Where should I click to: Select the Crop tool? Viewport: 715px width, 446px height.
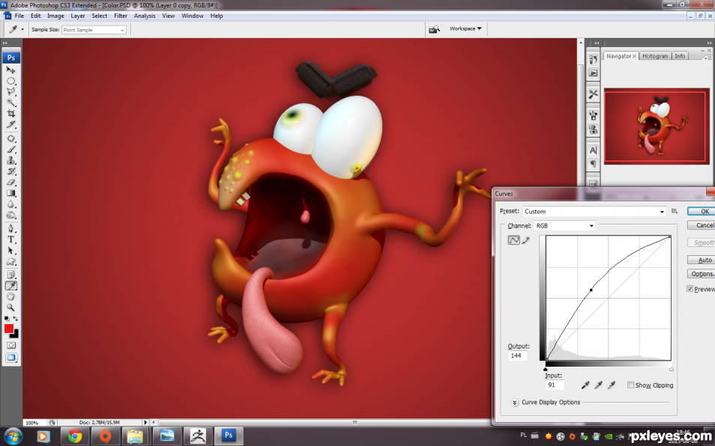[x=10, y=114]
